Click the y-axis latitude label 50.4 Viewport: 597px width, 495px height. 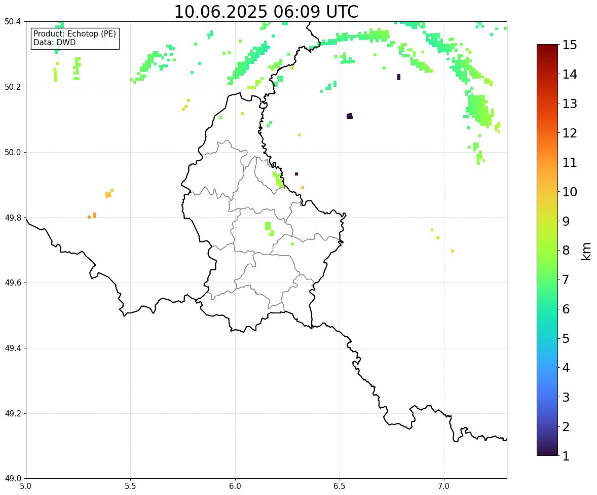tap(13, 22)
